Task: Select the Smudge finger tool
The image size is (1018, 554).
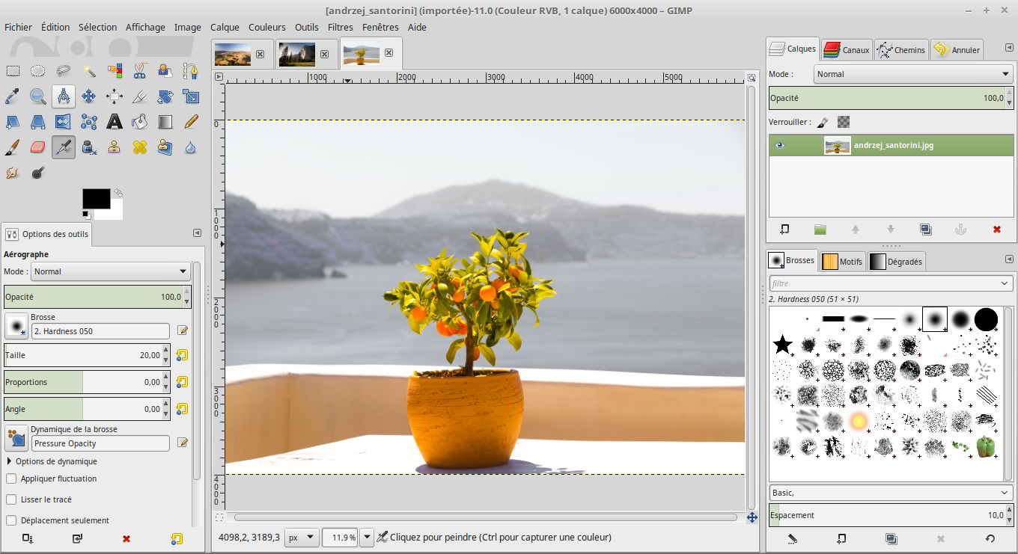Action: pos(13,173)
